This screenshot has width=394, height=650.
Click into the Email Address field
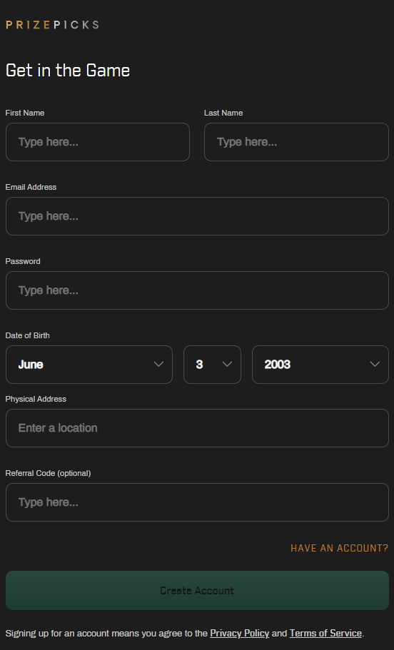tap(197, 216)
